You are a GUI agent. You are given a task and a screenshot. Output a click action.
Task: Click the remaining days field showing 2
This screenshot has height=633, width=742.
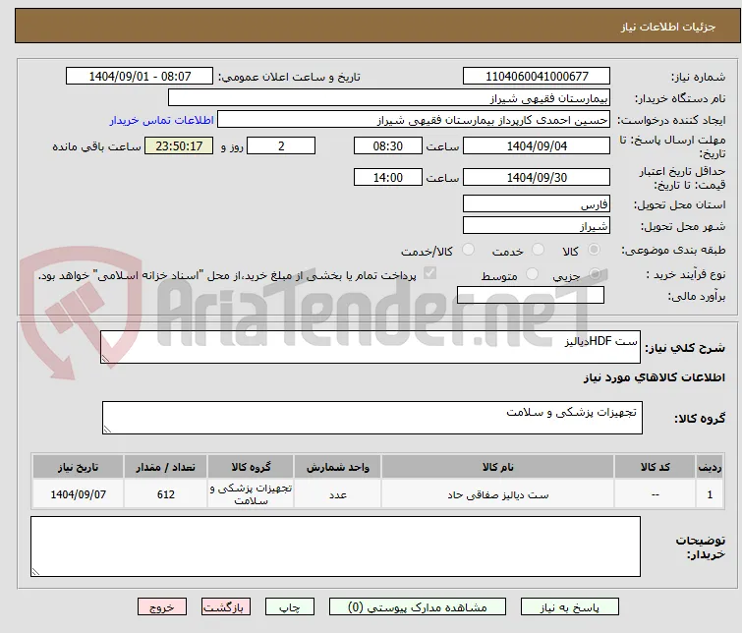(x=281, y=145)
